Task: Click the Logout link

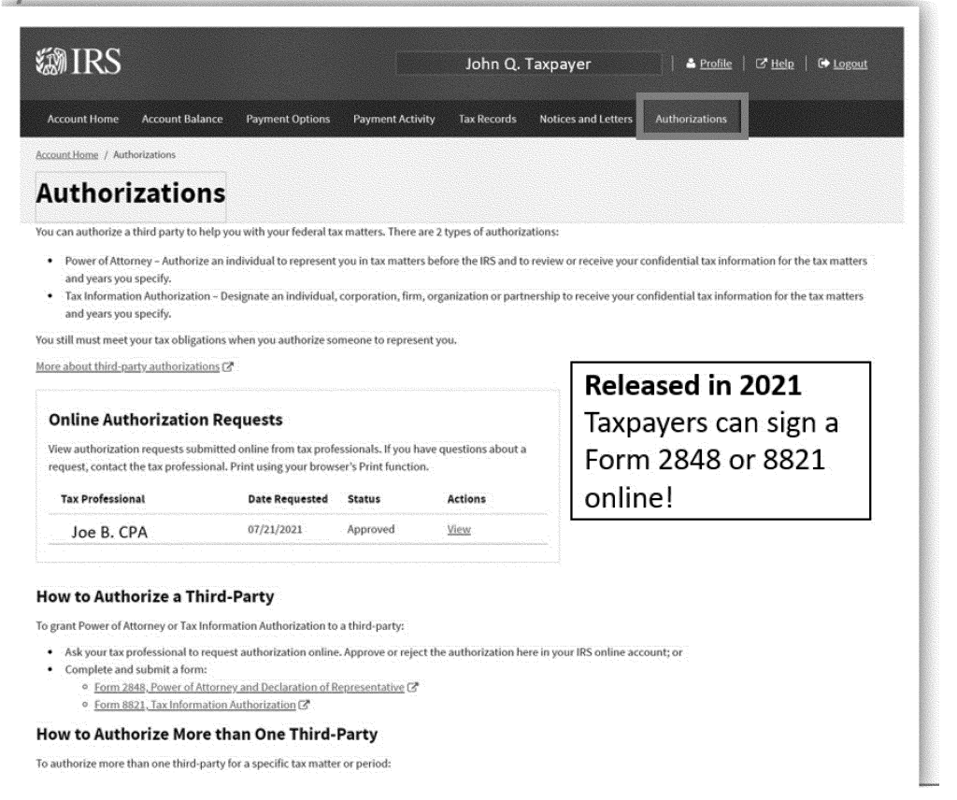Action: 850,64
